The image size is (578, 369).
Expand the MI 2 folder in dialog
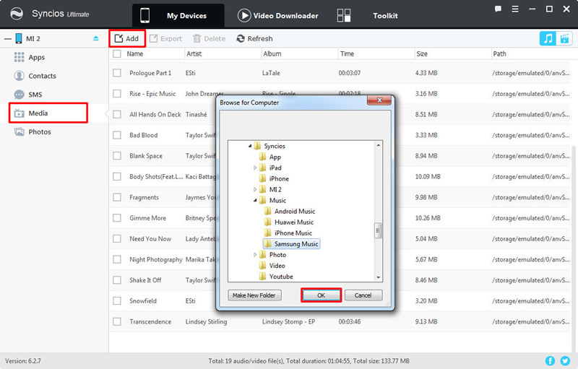255,190
